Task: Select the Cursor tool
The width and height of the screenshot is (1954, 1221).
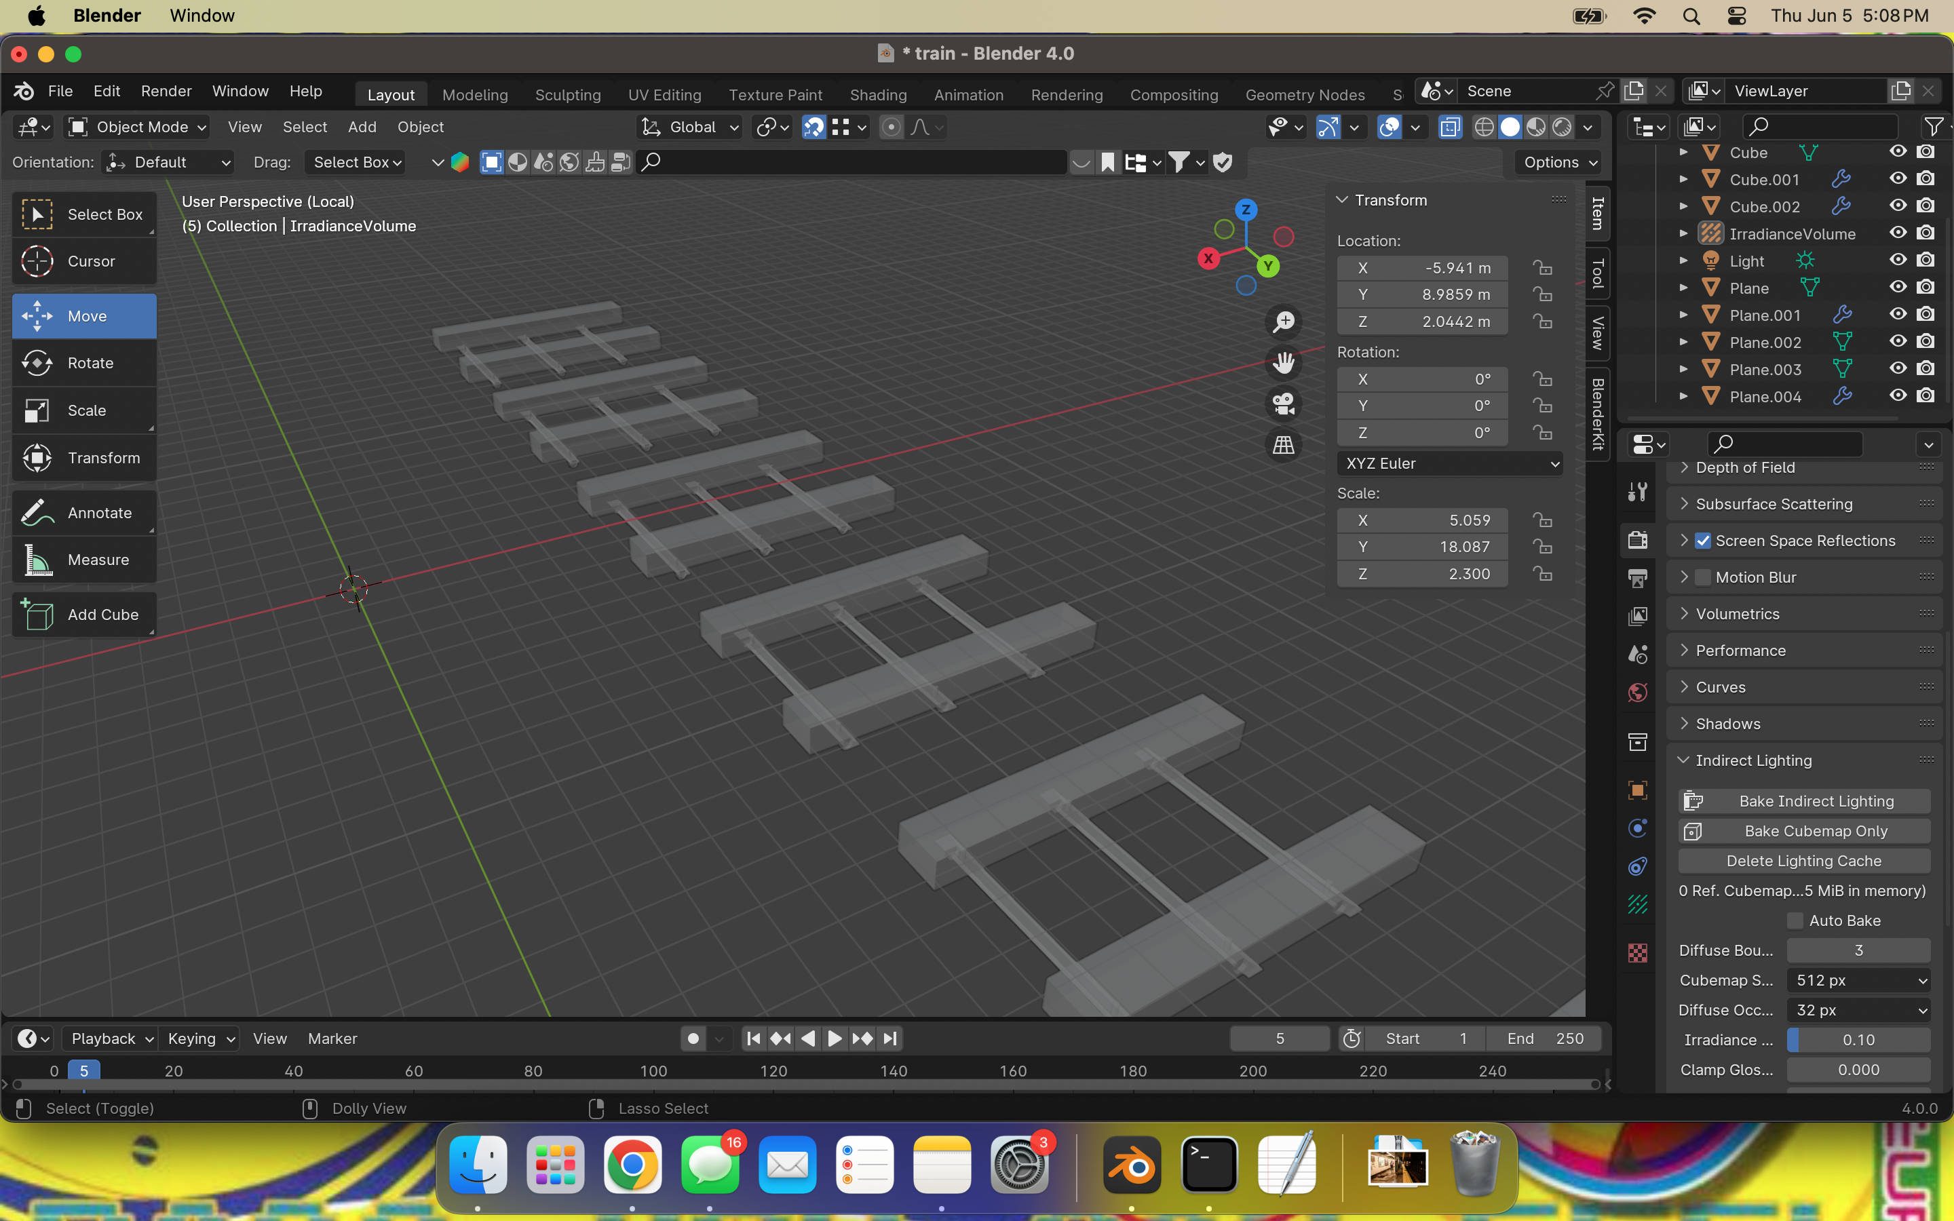Action: [x=84, y=261]
